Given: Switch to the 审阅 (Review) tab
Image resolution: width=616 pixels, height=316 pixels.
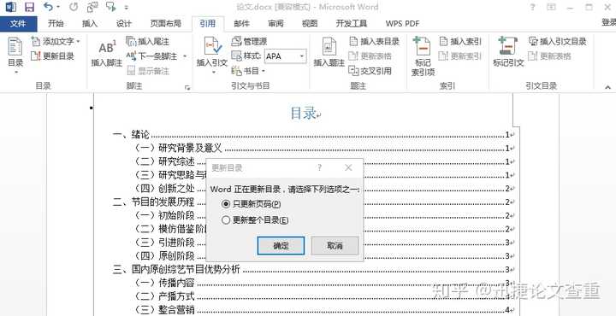Looking at the screenshot, I should [275, 24].
